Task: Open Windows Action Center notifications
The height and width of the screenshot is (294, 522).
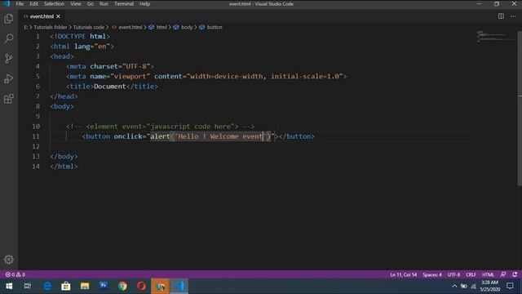Action: 510,286
